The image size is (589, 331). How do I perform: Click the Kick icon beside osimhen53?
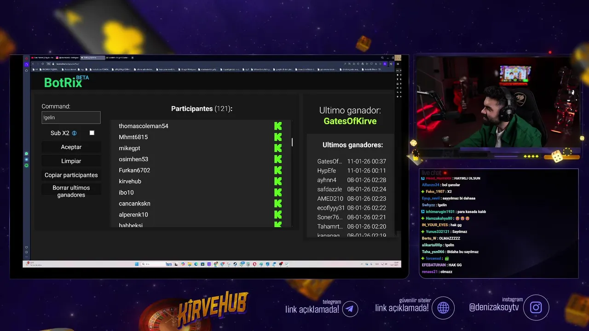click(x=278, y=159)
